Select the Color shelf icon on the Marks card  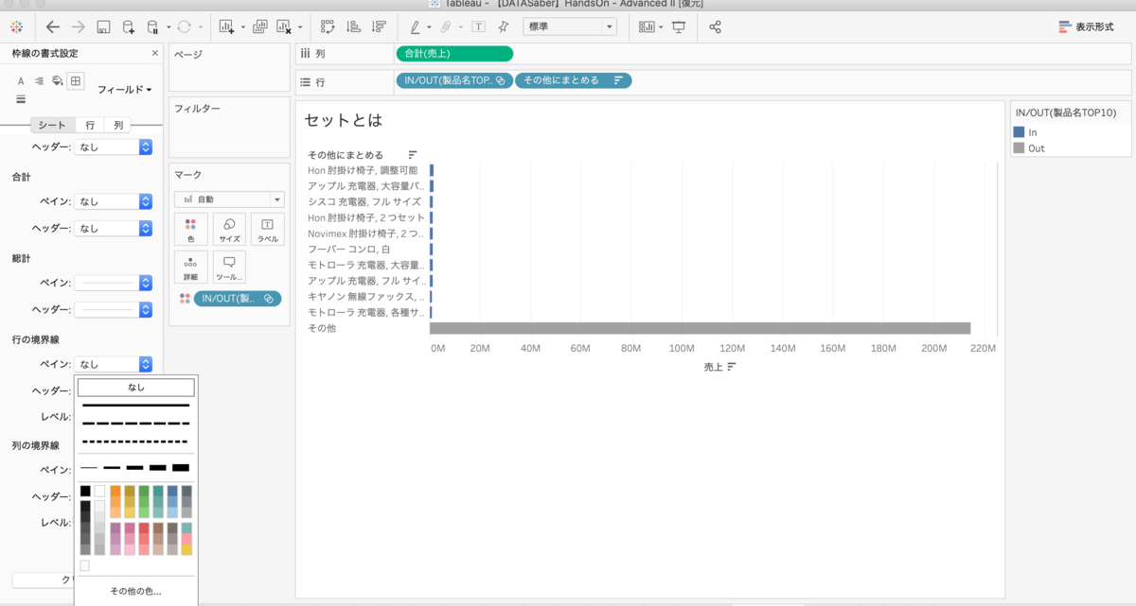pos(190,229)
